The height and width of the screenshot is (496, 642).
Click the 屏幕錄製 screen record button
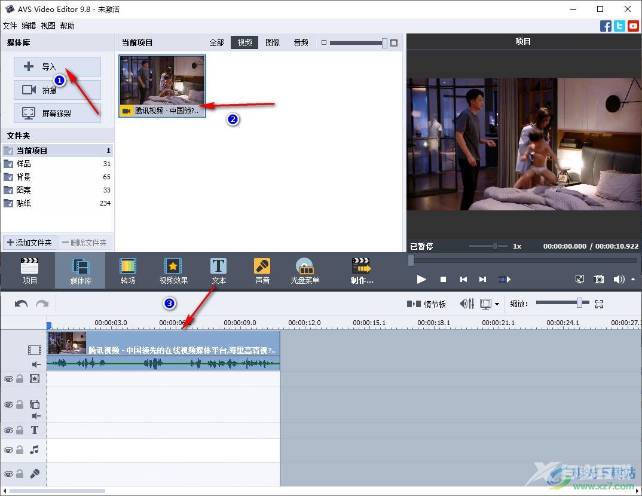pyautogui.click(x=57, y=113)
